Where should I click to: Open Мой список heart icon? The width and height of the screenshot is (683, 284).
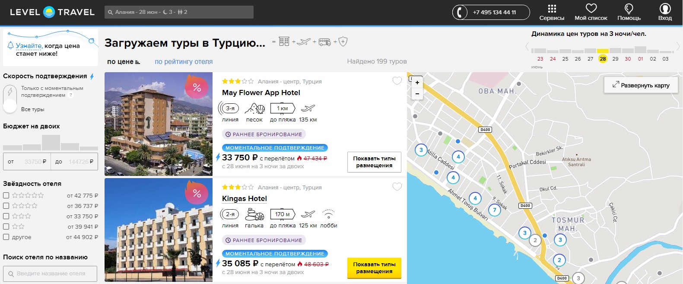pos(591,8)
